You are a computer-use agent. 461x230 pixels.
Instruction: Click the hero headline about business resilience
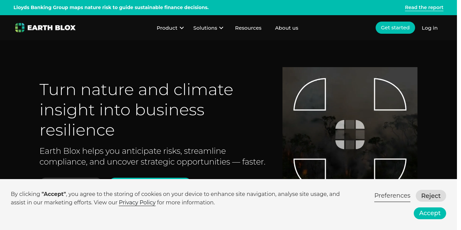(x=136, y=110)
